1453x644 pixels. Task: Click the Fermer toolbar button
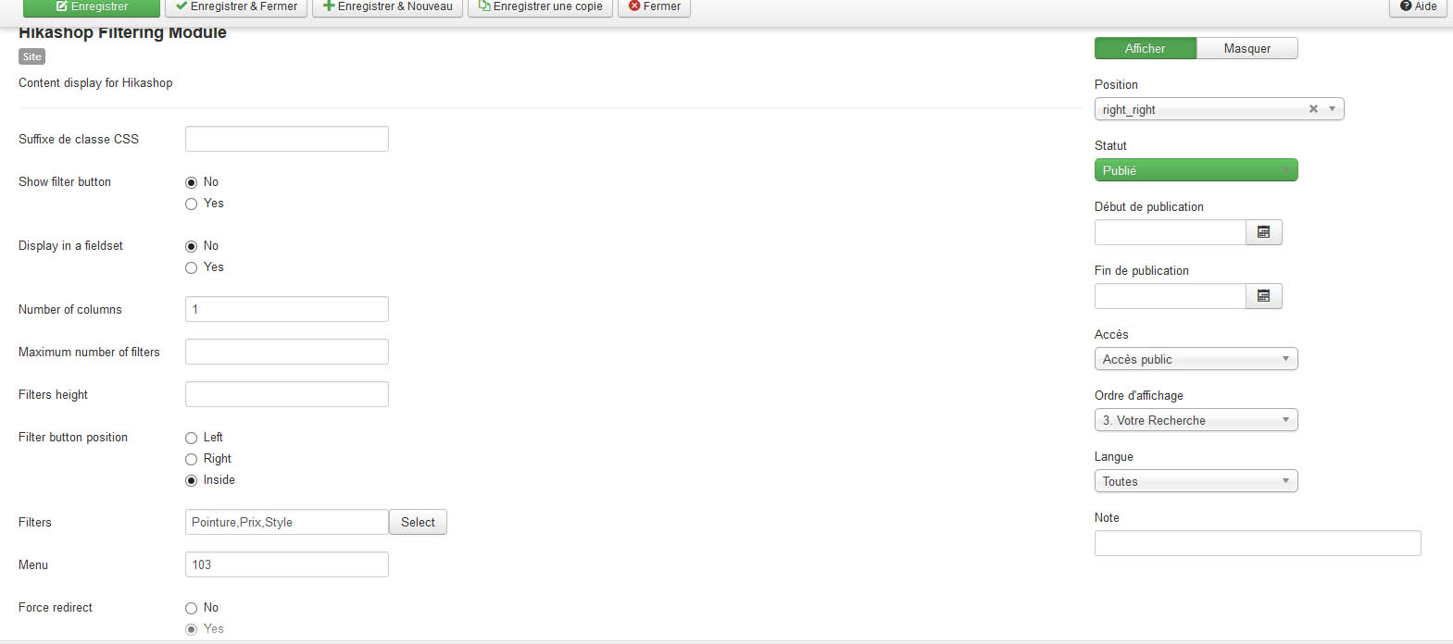point(654,7)
